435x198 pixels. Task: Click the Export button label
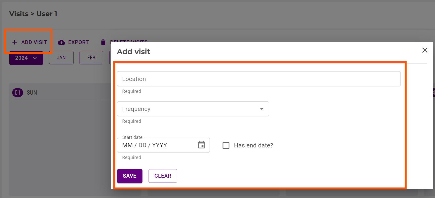[x=78, y=42]
